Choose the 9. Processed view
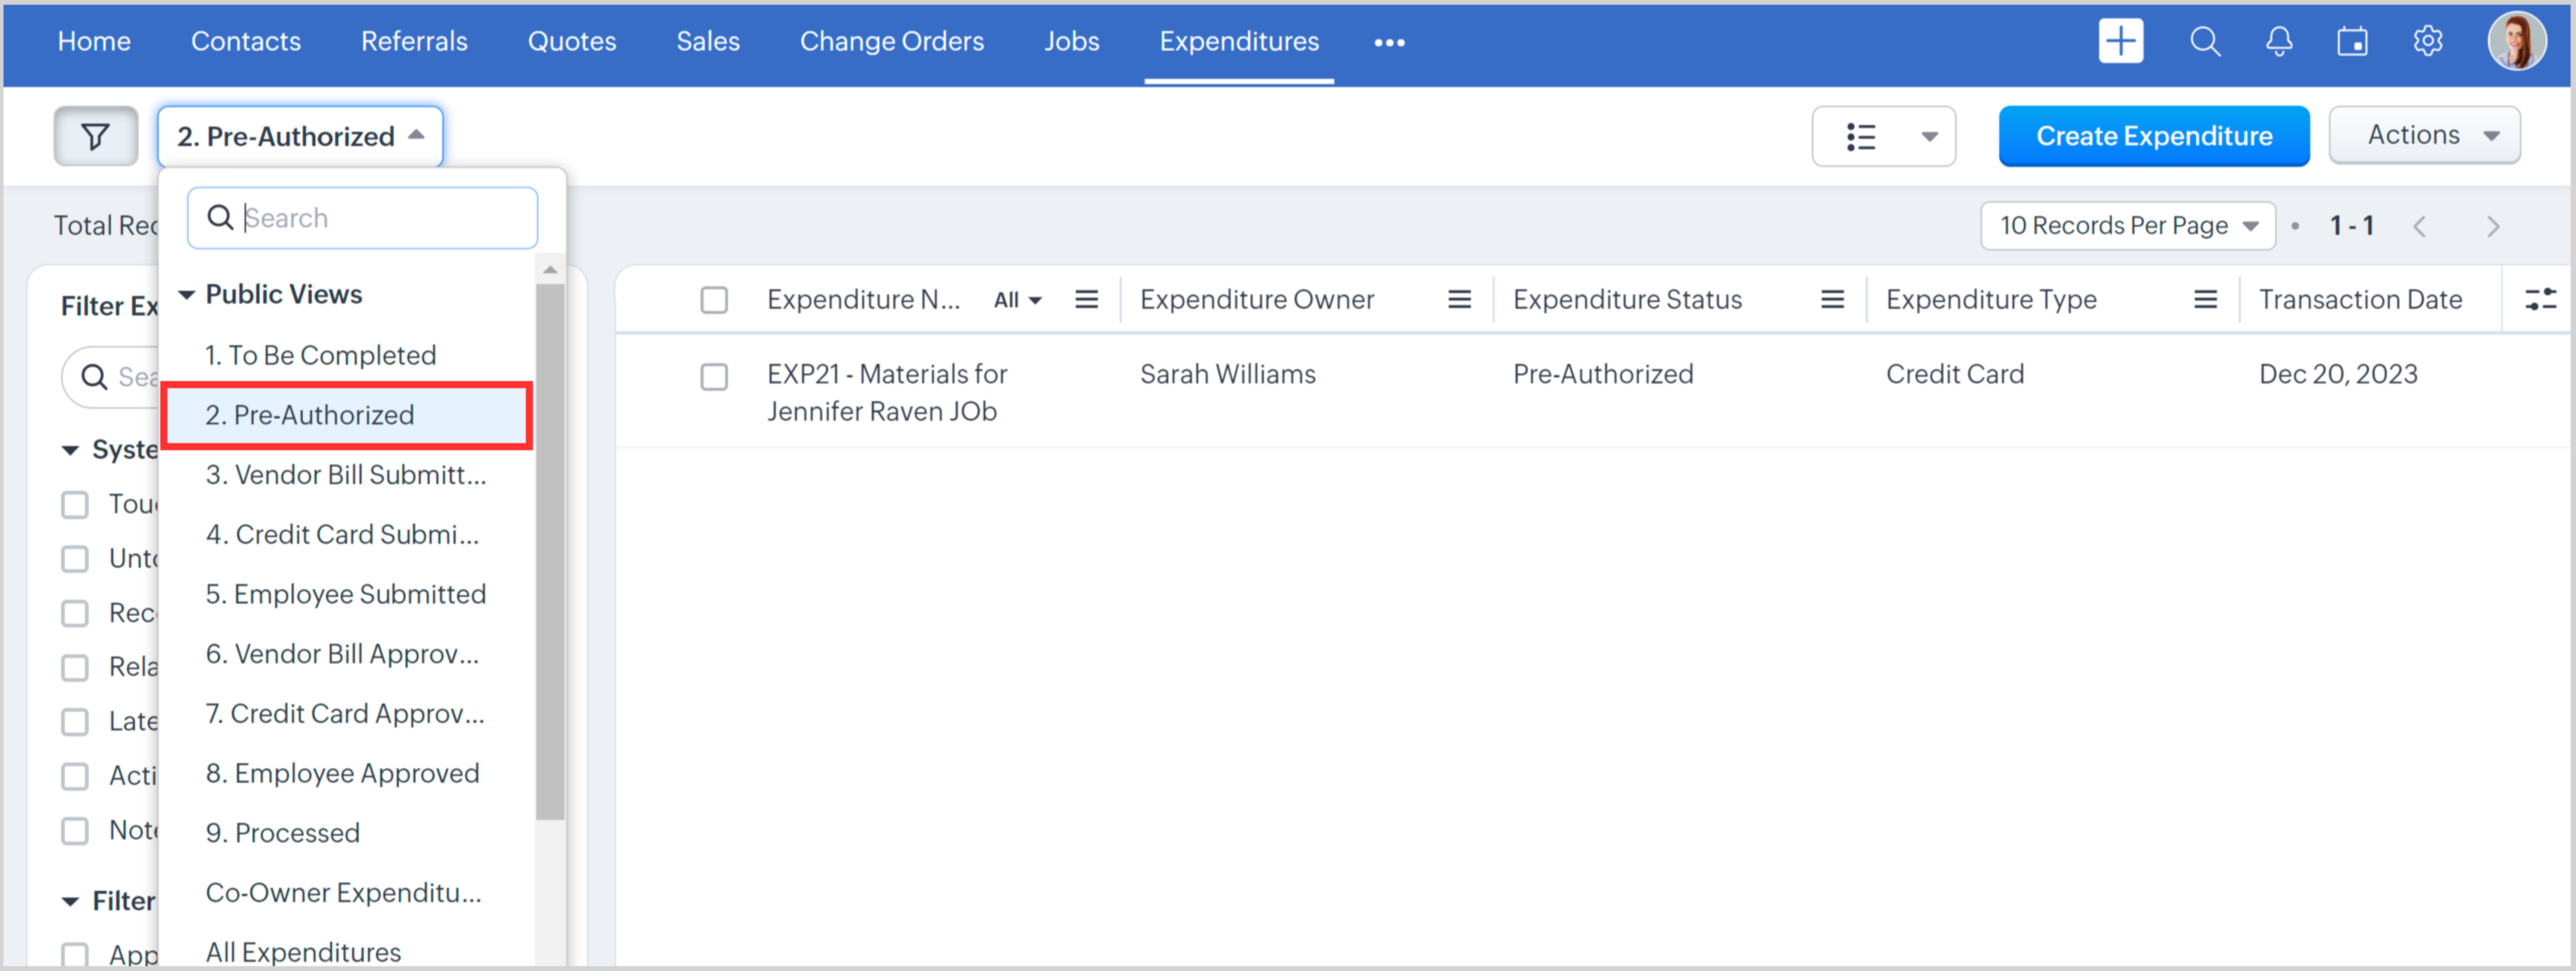The width and height of the screenshot is (2576, 971). pyautogui.click(x=282, y=832)
